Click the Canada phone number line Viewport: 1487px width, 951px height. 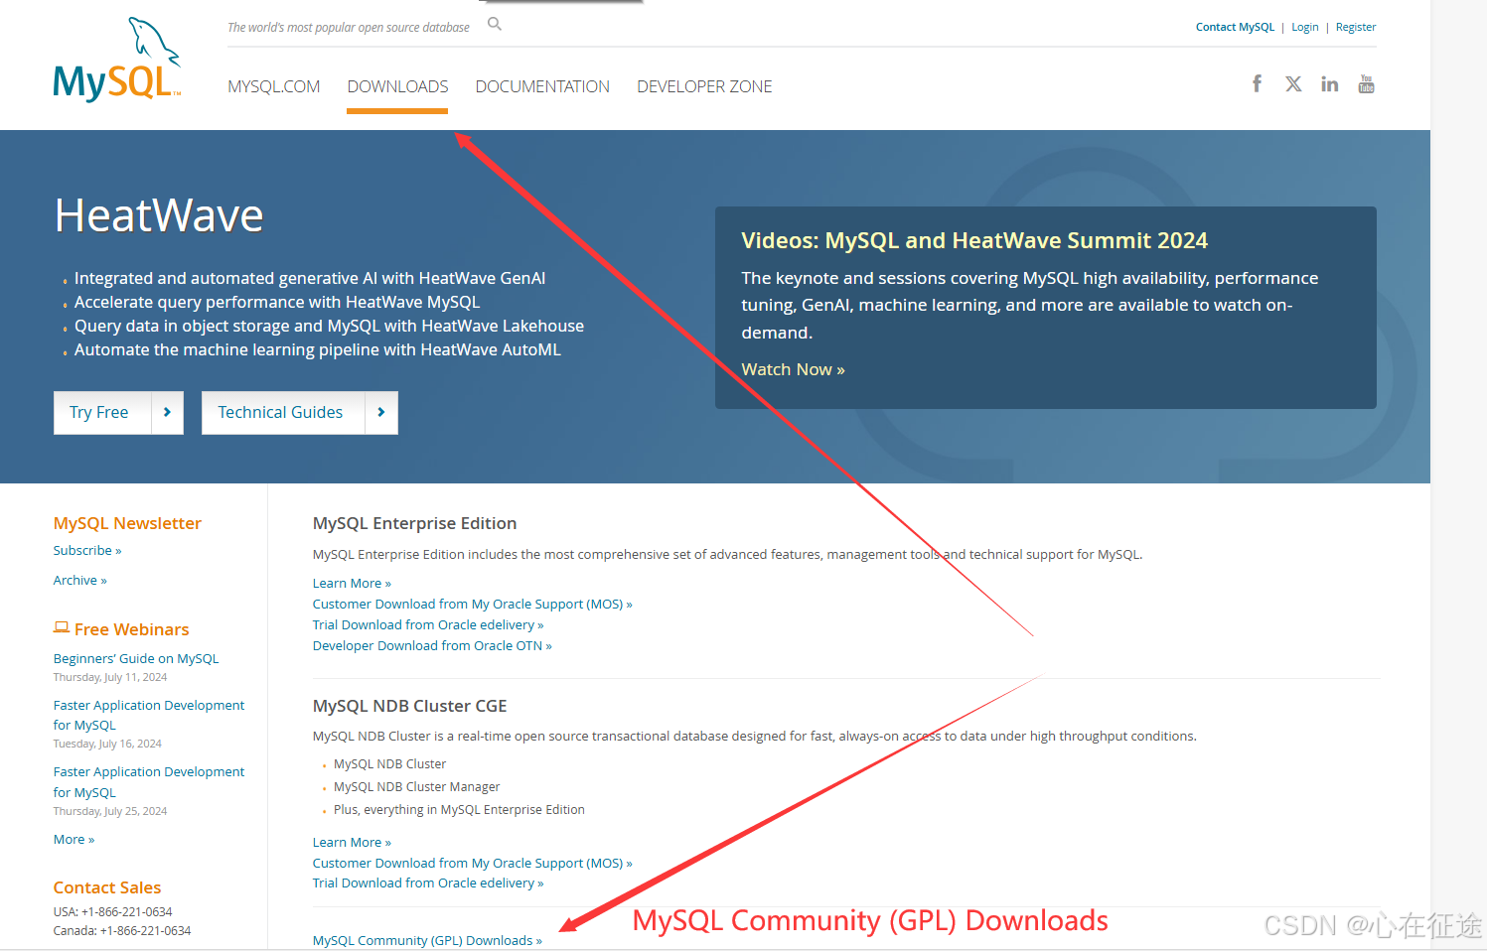pos(122,930)
